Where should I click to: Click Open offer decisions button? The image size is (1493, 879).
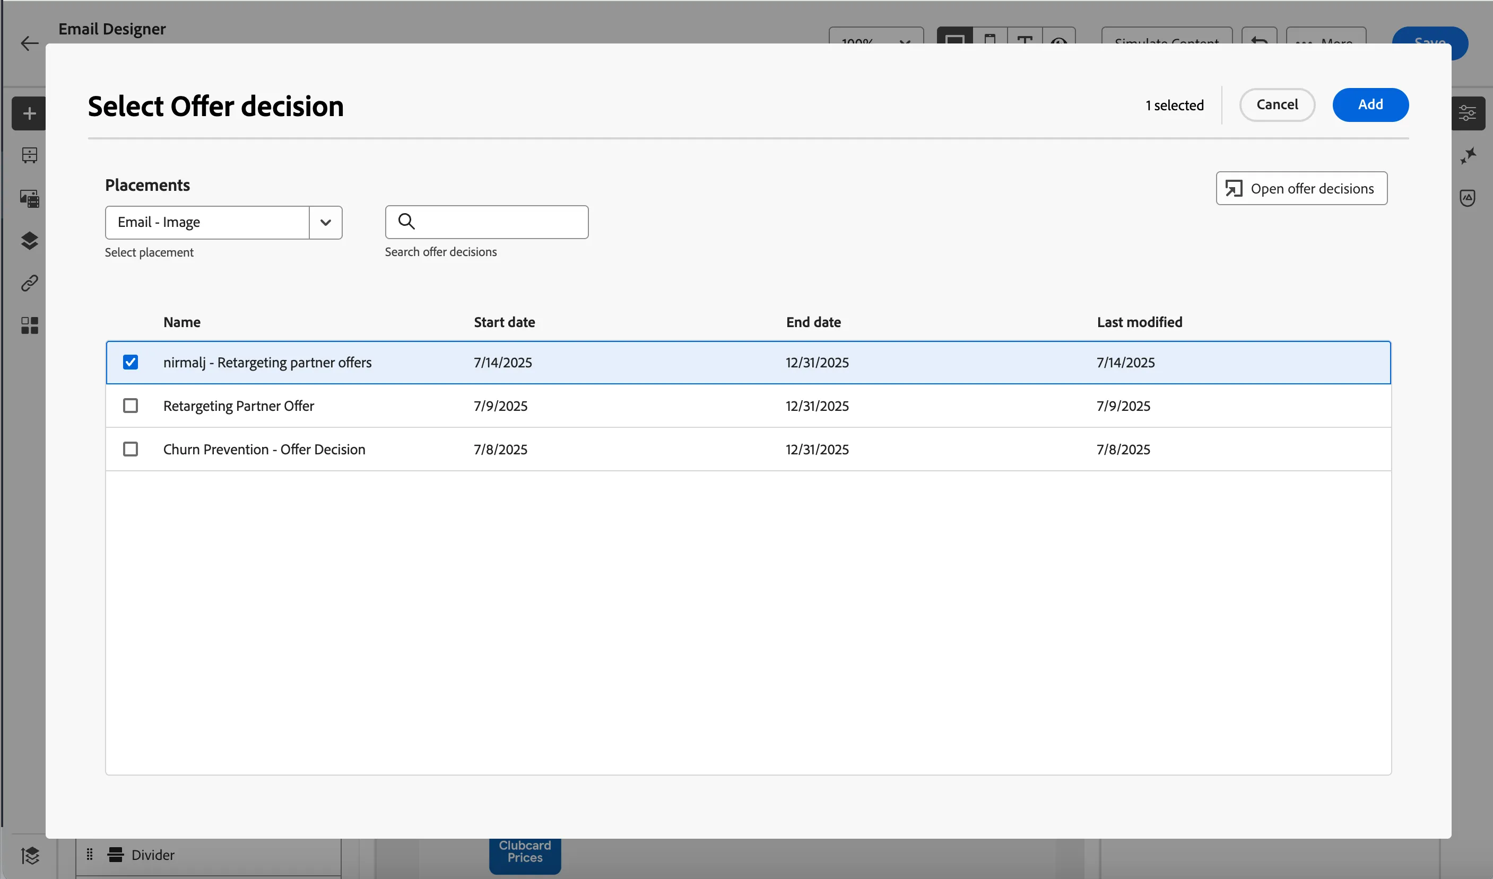point(1301,188)
